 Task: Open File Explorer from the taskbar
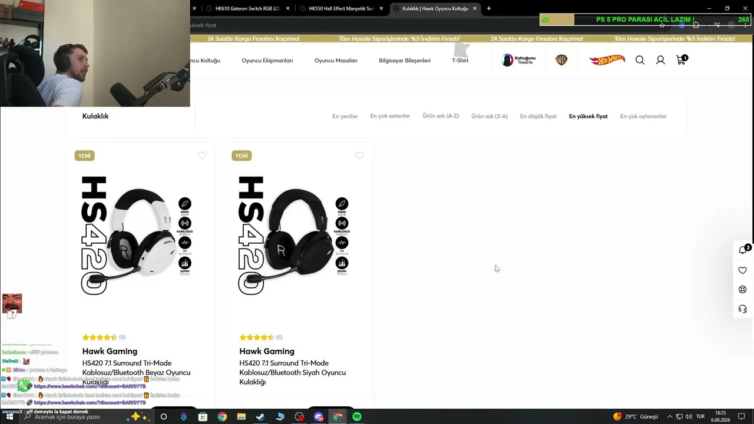242,417
